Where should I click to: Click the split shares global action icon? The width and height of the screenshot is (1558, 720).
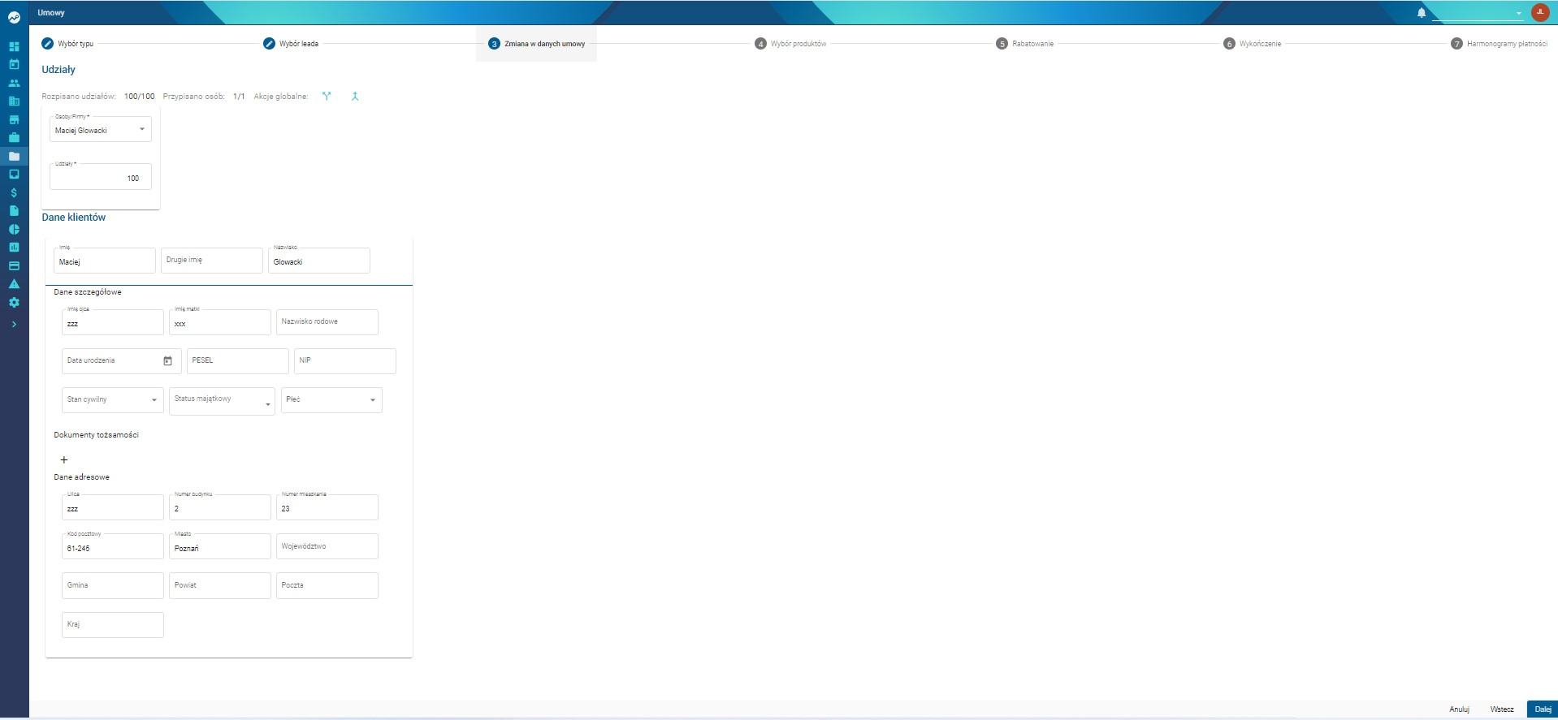pos(327,96)
